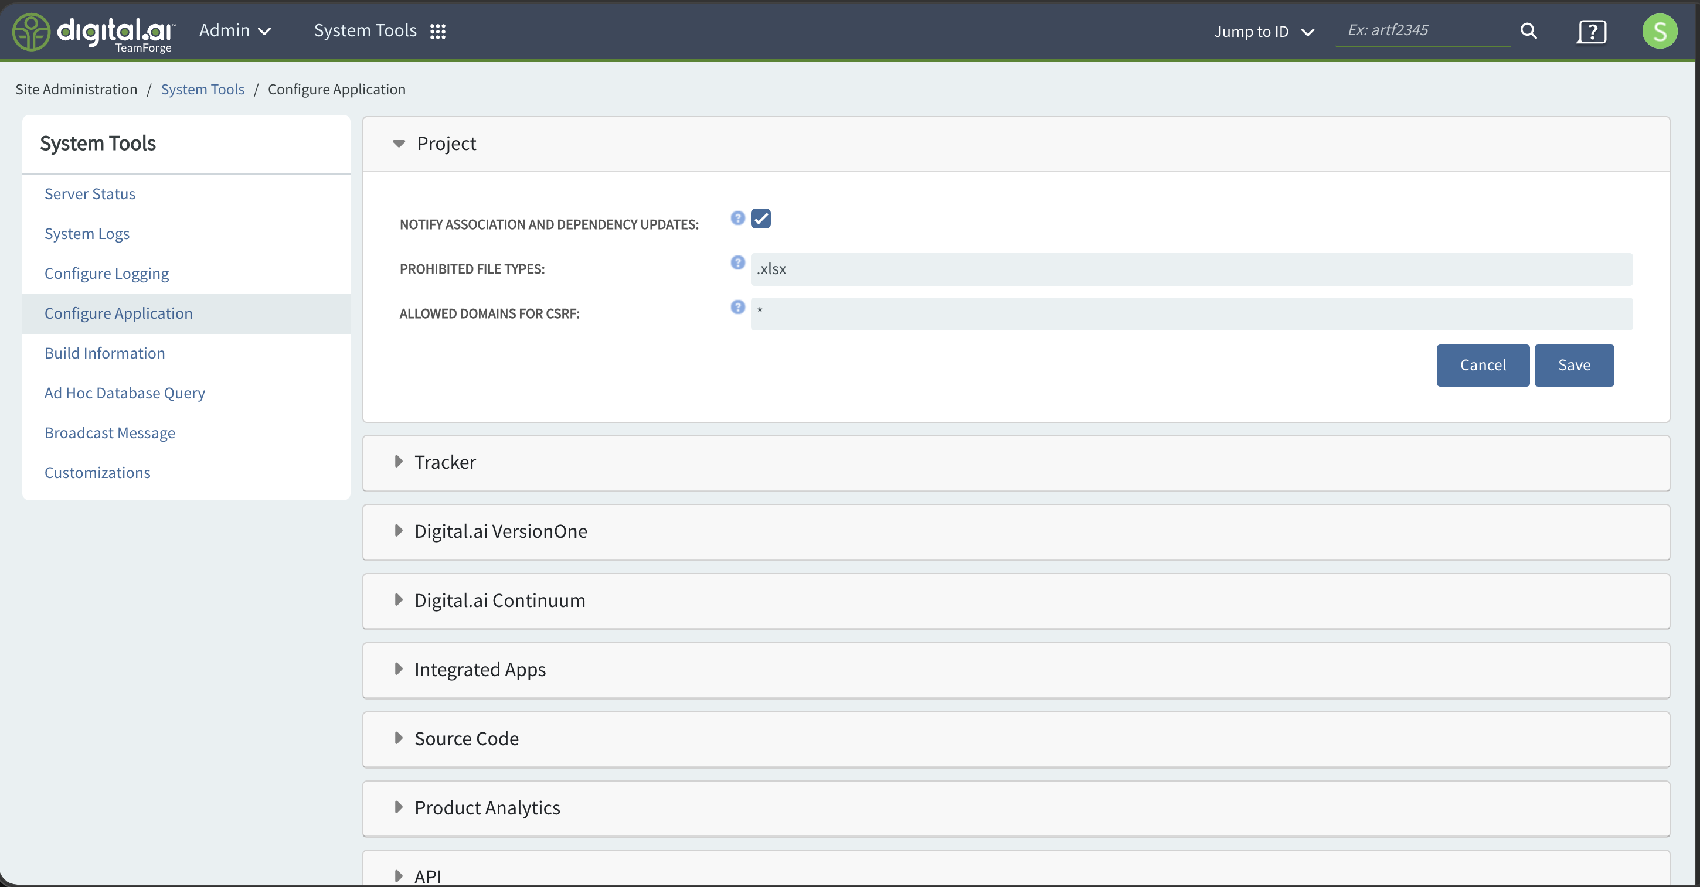Image resolution: width=1700 pixels, height=887 pixels.
Task: Click Site Administration breadcrumb text
Action: click(x=76, y=89)
